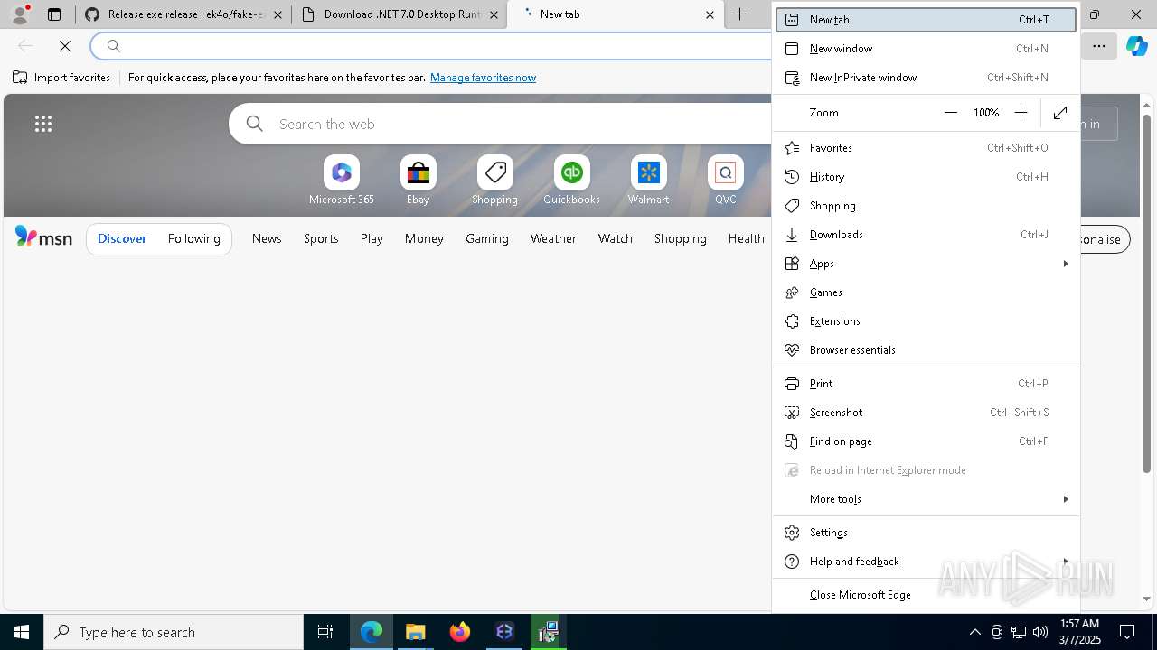Open Games from the menu
Screen dimensions: 1157x650
click(x=927, y=292)
